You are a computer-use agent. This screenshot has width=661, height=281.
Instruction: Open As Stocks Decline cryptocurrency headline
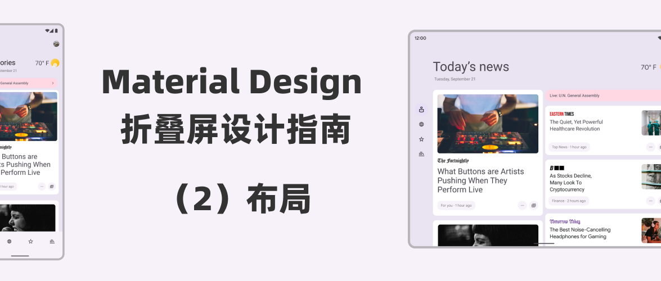pos(571,183)
